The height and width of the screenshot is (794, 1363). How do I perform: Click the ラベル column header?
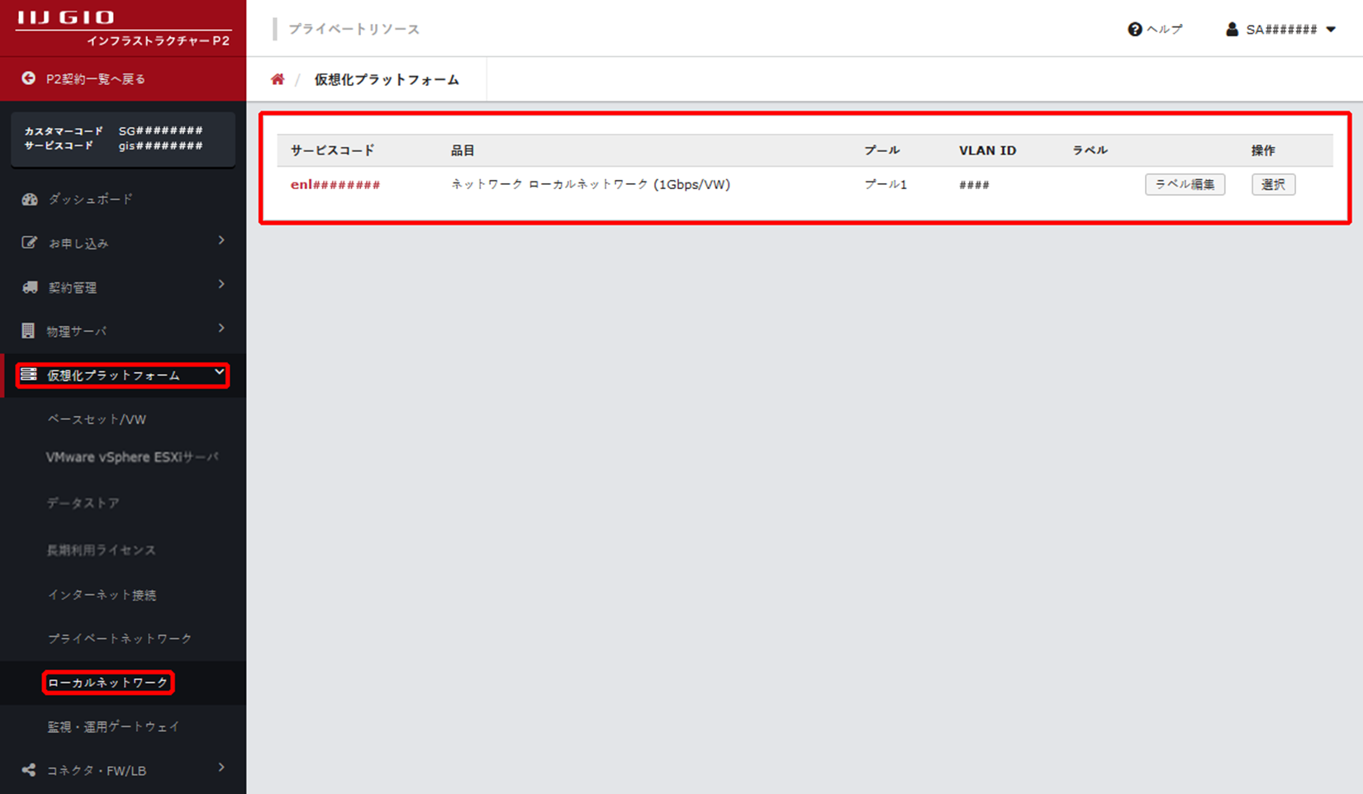click(1090, 150)
